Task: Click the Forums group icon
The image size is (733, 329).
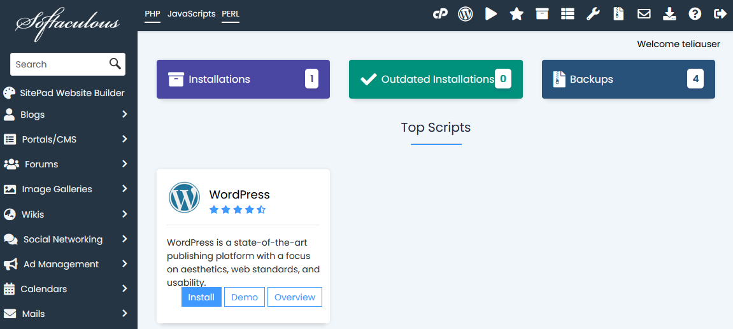Action: (x=11, y=164)
